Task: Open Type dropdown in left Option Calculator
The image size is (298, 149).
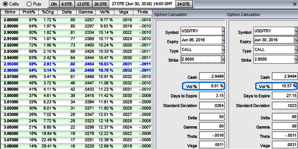Action: point(223,50)
